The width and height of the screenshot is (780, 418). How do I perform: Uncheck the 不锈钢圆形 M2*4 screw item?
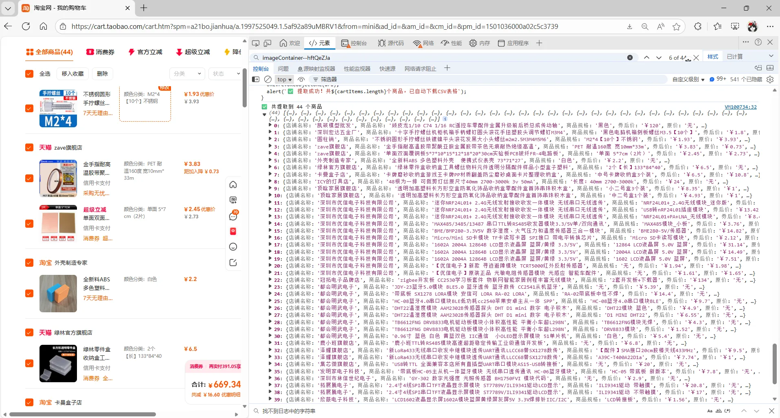[29, 108]
